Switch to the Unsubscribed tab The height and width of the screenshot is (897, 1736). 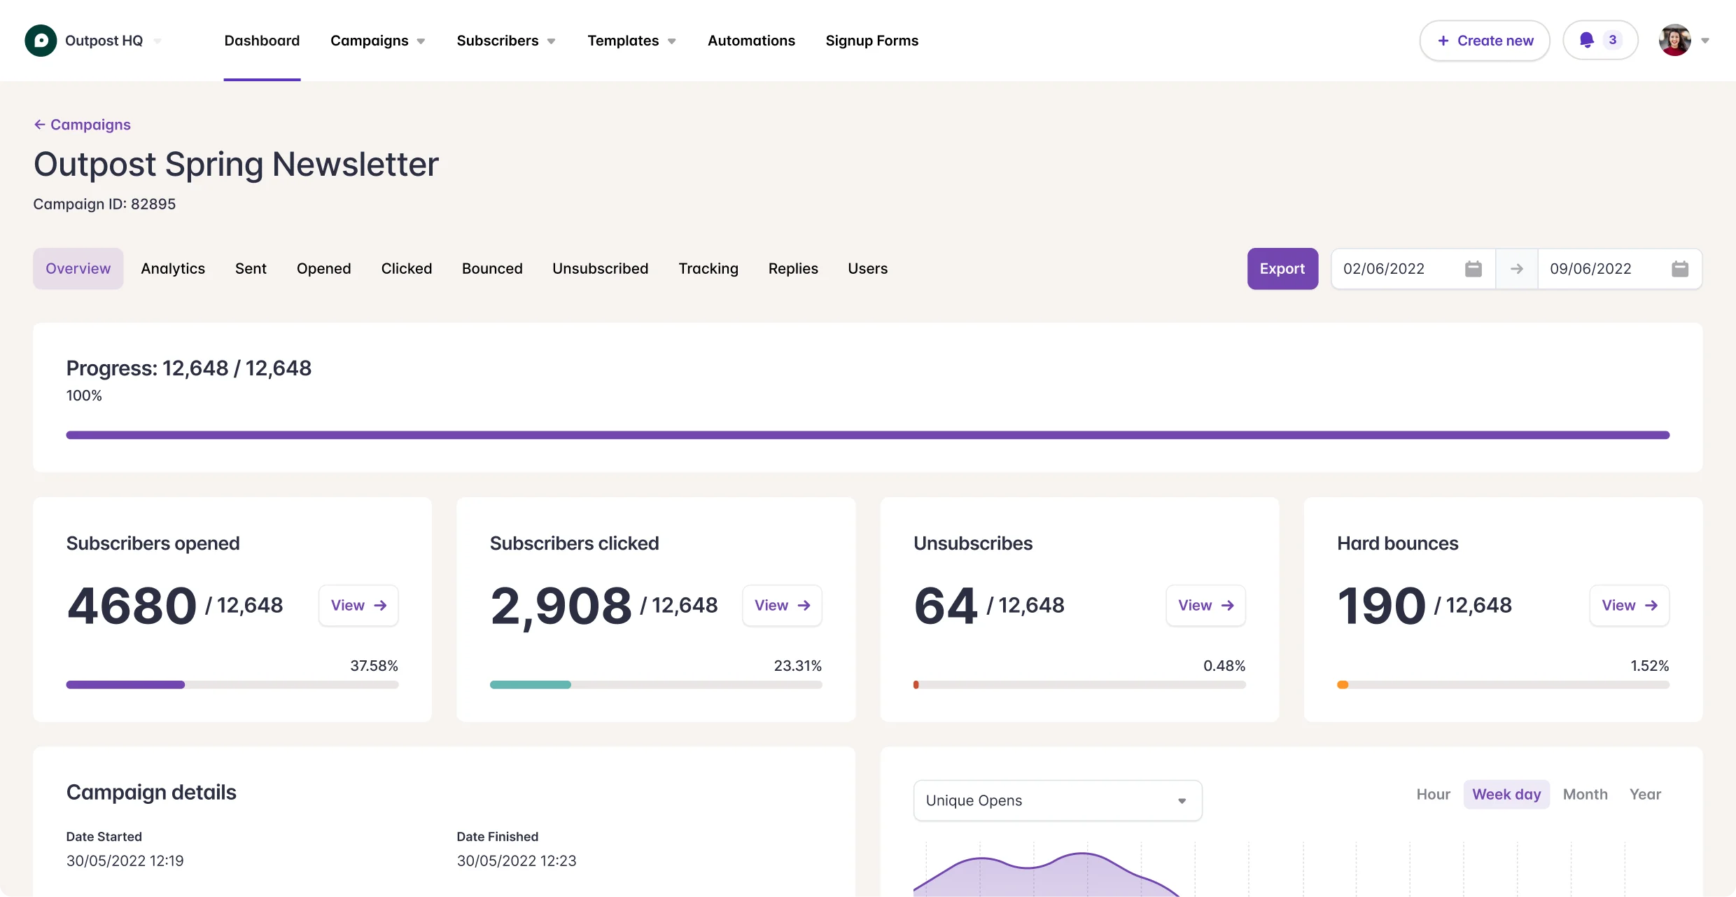pos(601,269)
